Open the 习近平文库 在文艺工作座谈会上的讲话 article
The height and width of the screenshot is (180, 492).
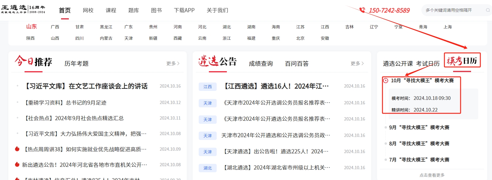pyautogui.click(x=86, y=86)
